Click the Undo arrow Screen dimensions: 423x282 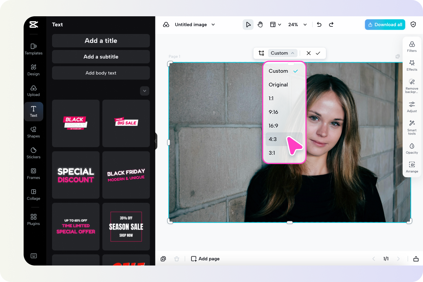pyautogui.click(x=319, y=25)
